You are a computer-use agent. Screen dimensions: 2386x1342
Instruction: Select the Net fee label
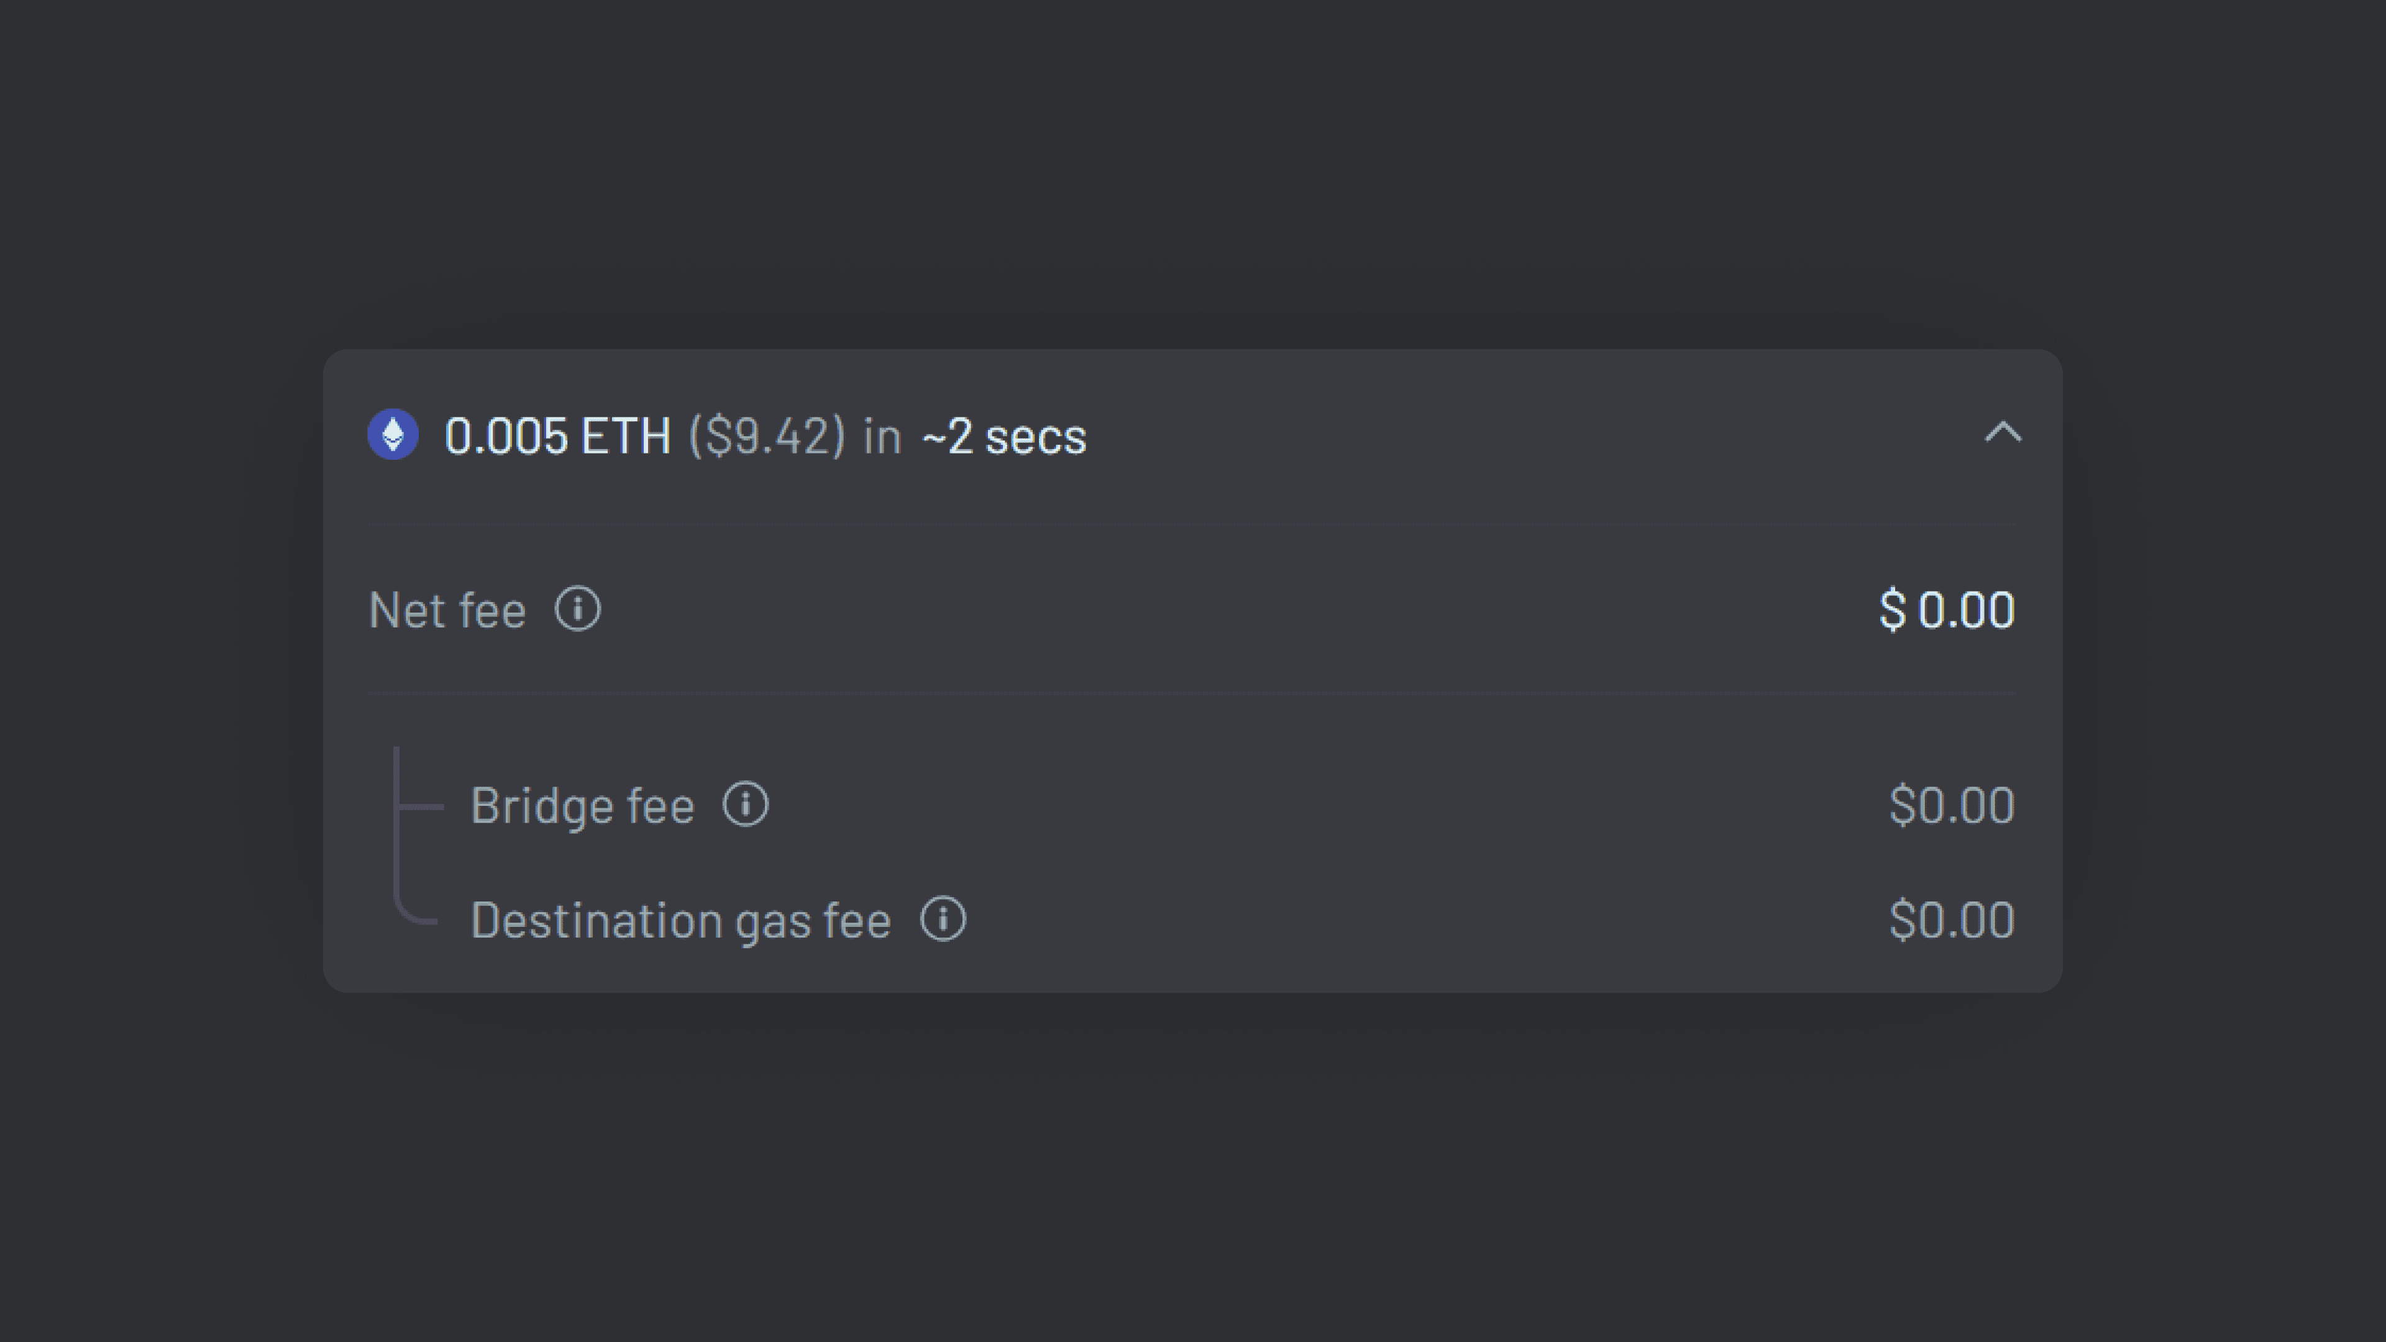[447, 610]
